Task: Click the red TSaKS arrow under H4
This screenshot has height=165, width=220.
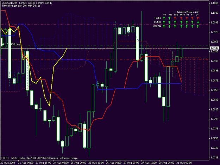Action: 192,18
